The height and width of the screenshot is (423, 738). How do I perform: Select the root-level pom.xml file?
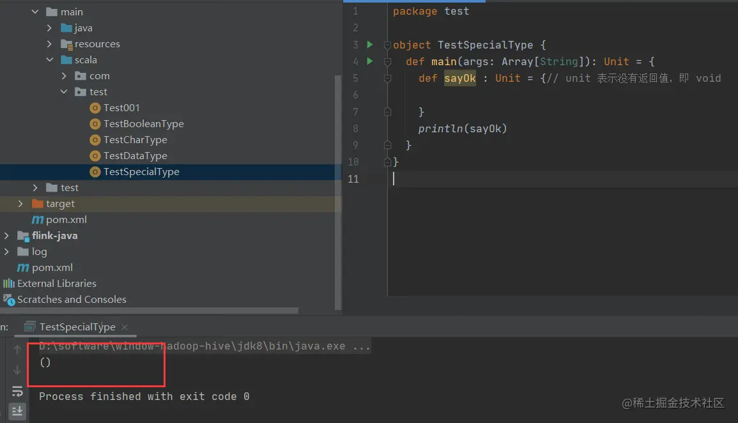[52, 268]
